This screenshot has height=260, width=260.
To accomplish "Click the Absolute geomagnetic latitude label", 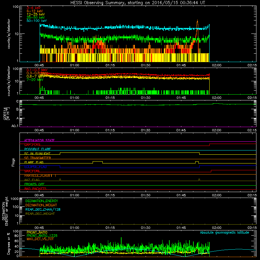I will (x=225, y=232).
